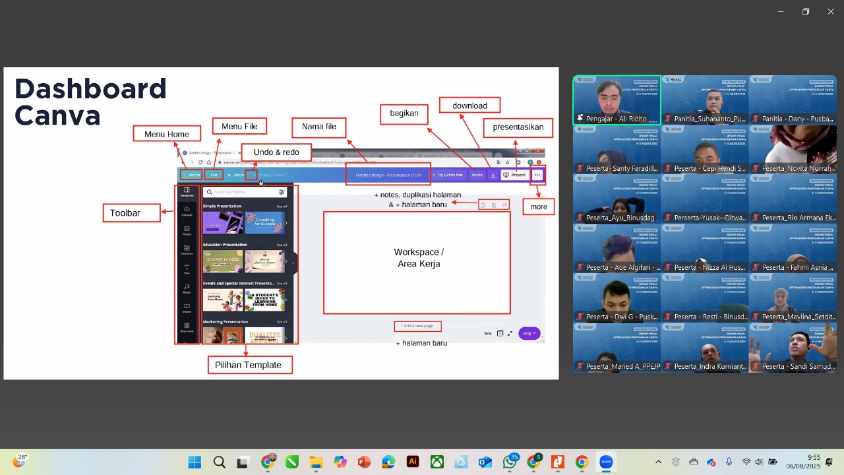Click the Share button in Canva
Viewport: 844px width, 475px height.
point(477,175)
